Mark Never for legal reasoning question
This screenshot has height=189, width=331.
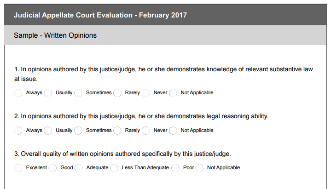coord(146,131)
